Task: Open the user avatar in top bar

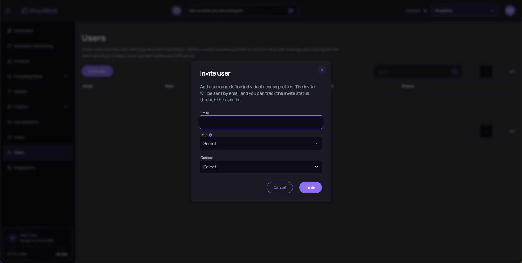Action: (510, 11)
